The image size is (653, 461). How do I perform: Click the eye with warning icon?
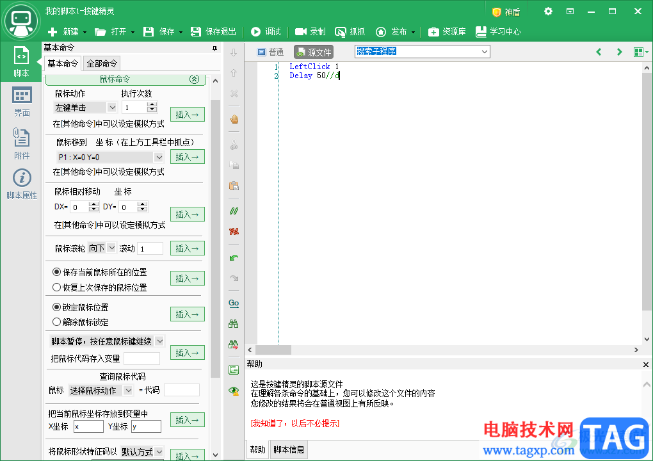click(x=234, y=391)
